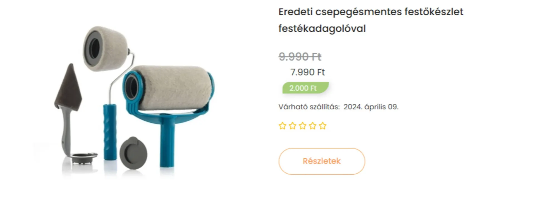This screenshot has width=536, height=206.
Task: Click the delivery date 2024. április 09.
Action: coord(371,107)
